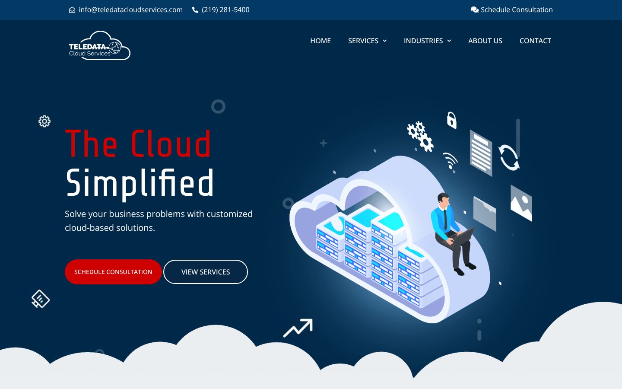Expand the SERVICES dropdown chevron
The image size is (622, 389).
(384, 41)
